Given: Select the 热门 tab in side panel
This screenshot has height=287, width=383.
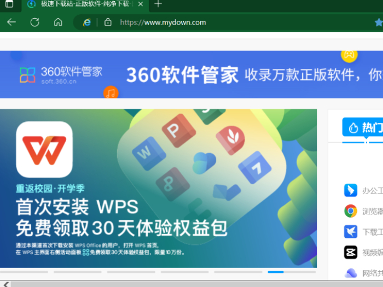Looking at the screenshot, I should (x=363, y=127).
